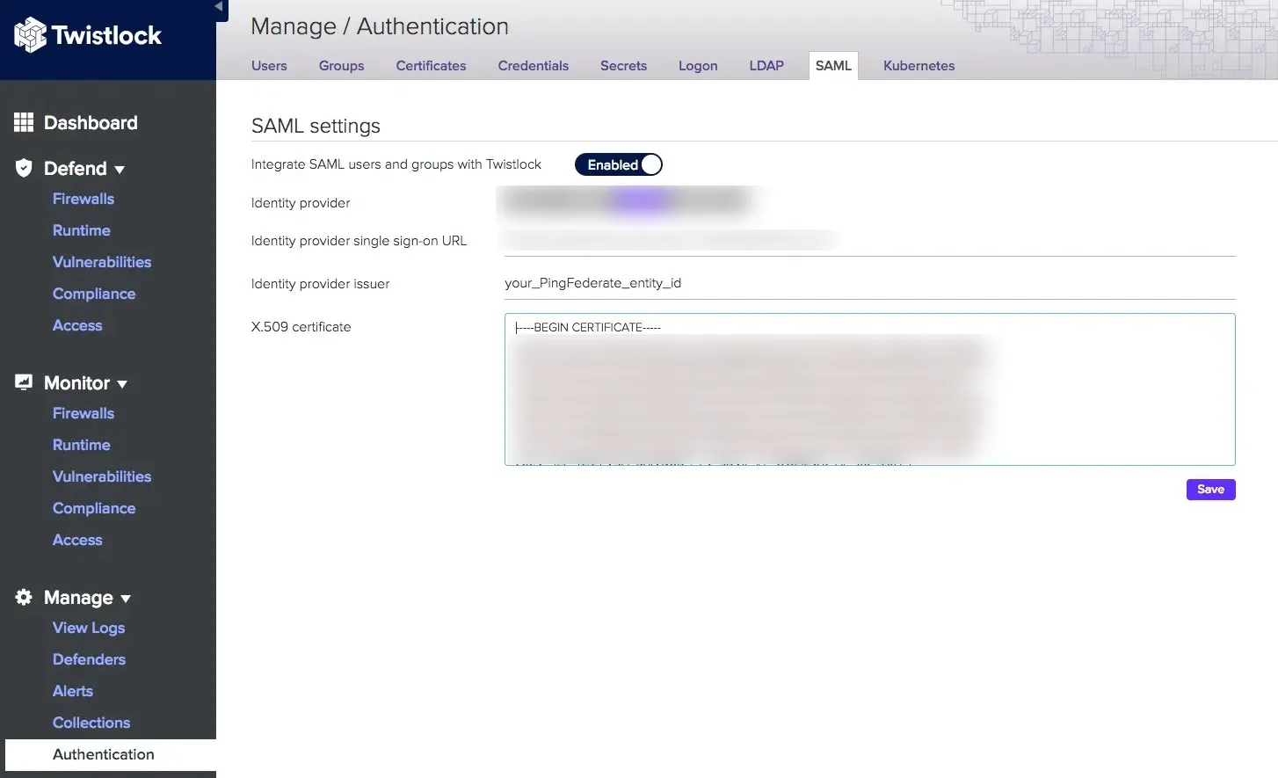Collapse the sidebar using the arrow icon

coord(220,7)
